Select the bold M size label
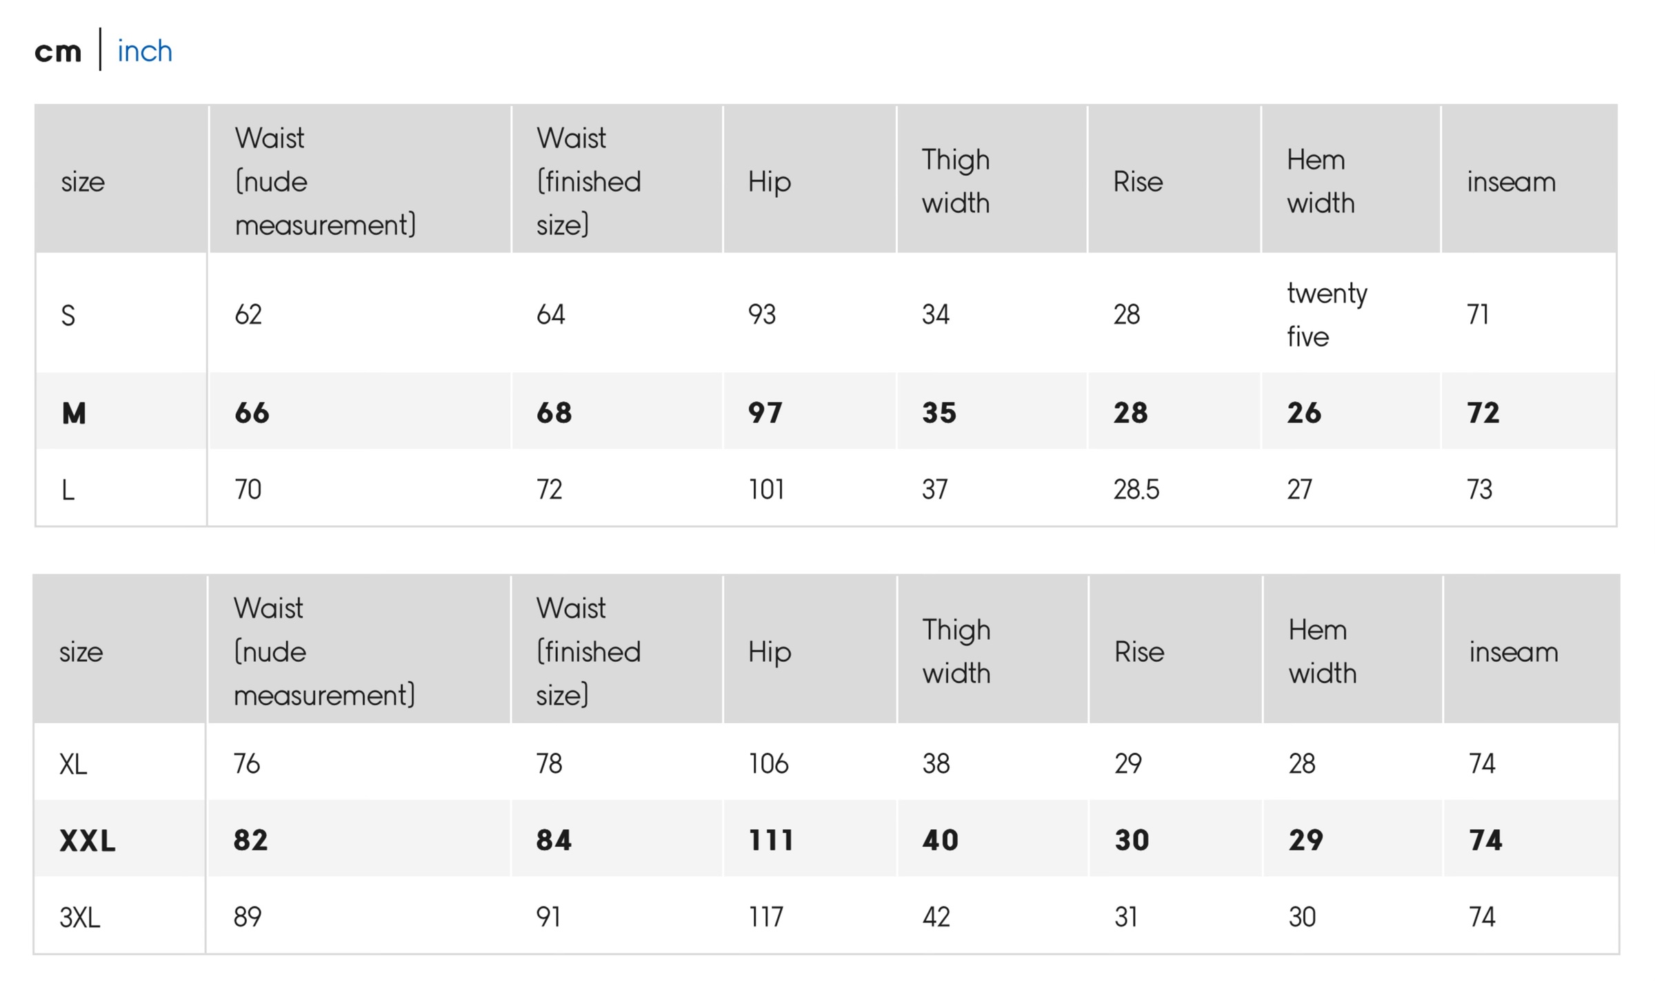This screenshot has height=981, width=1655. [x=74, y=414]
